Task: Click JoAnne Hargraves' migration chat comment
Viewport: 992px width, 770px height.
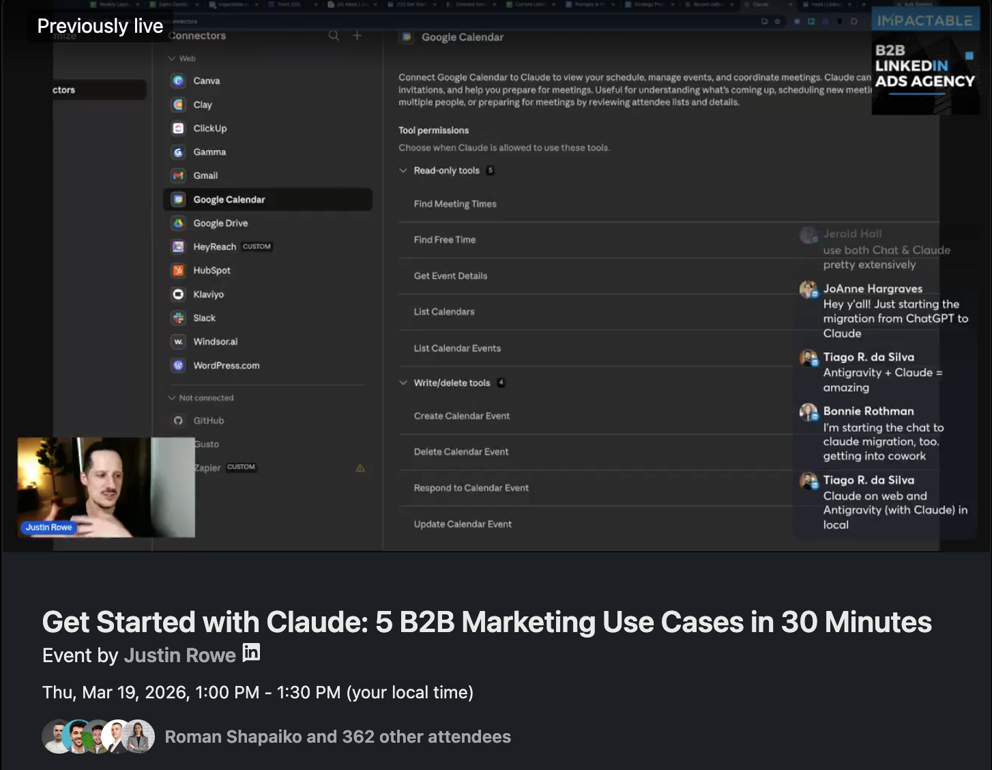Action: [x=895, y=319]
